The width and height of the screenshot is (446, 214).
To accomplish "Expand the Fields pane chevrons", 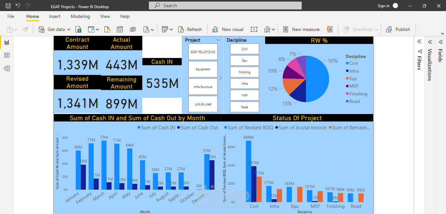I will click(x=441, y=42).
